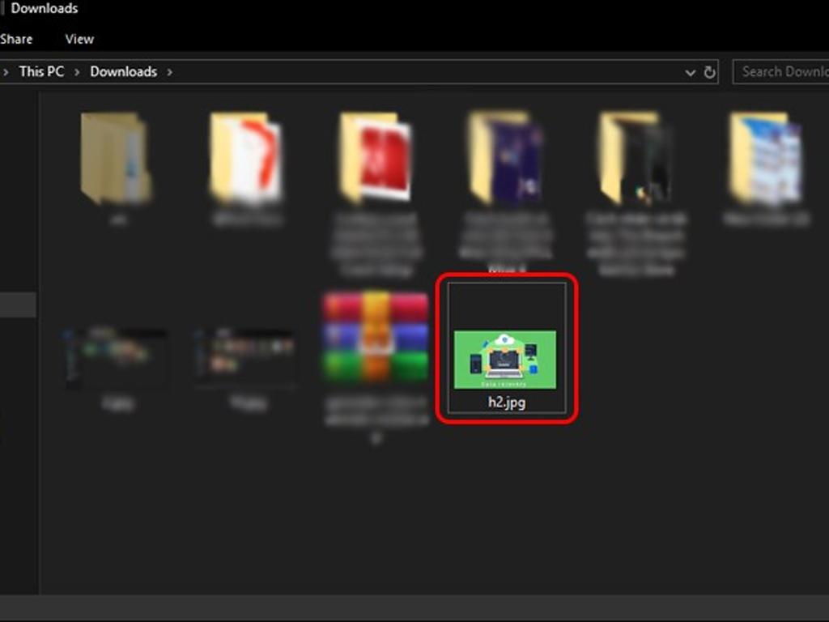This screenshot has height=622, width=829.
Task: Open the folder showing a white and red page
Action: (x=246, y=159)
